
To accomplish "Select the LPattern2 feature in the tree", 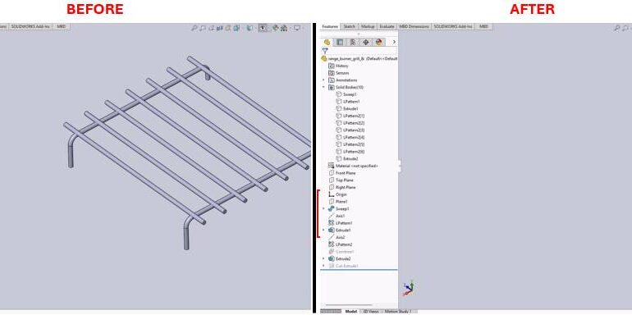I will click(x=341, y=244).
